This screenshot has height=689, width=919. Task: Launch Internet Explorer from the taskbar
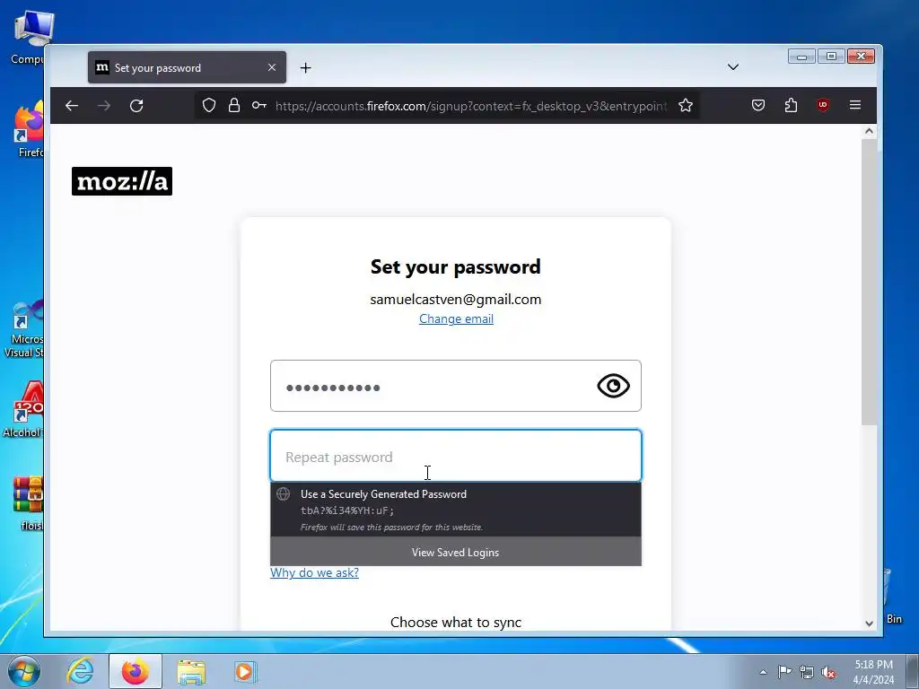[80, 671]
